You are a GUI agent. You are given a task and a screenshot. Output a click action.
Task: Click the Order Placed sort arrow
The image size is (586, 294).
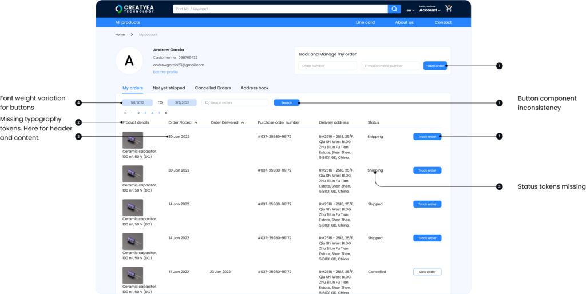pos(196,122)
